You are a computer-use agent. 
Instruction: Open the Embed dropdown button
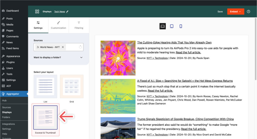(235, 11)
